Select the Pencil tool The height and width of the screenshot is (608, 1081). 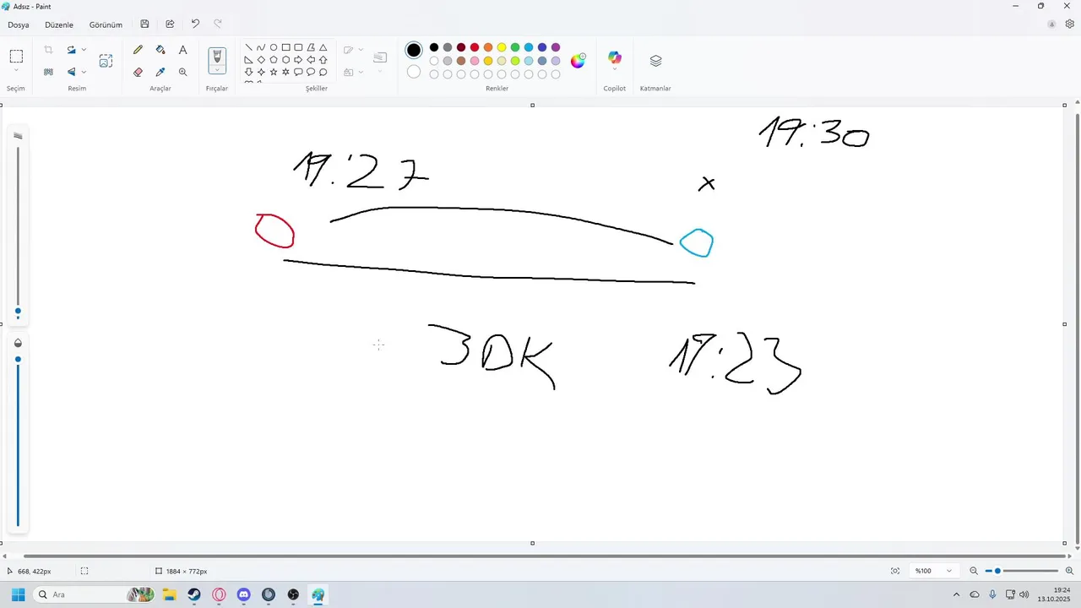coord(138,50)
